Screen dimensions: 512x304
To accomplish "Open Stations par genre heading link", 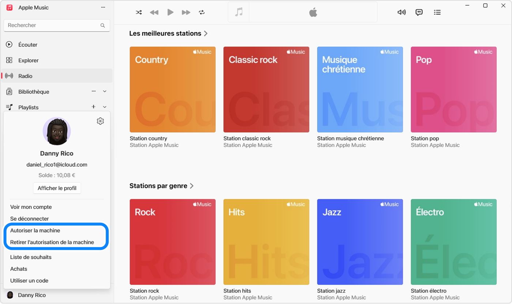I will 161,186.
